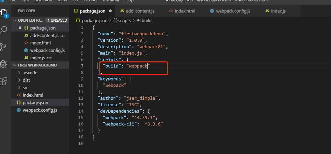Click the scripts breadcrumb segment
This screenshot has width=331, height=154.
125,21
